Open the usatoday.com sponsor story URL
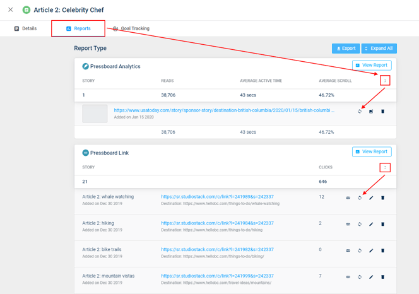This screenshot has width=419, height=294. click(224, 110)
